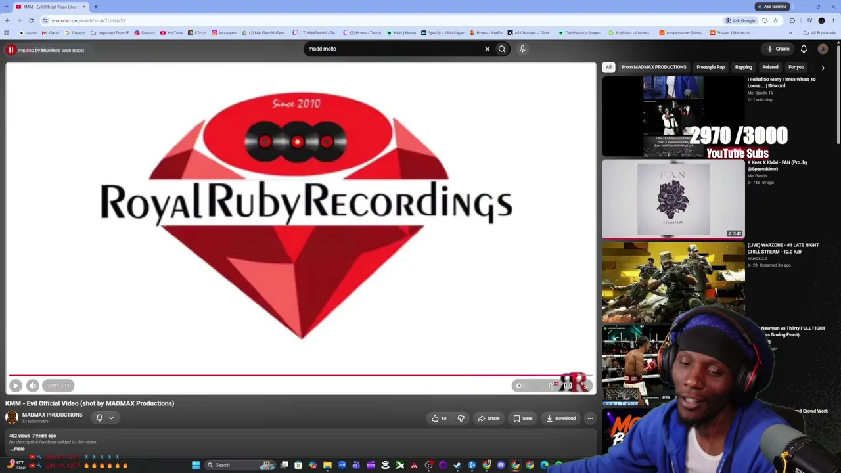Image resolution: width=841 pixels, height=473 pixels.
Task: Clear the YouTube search box text
Action: (488, 49)
